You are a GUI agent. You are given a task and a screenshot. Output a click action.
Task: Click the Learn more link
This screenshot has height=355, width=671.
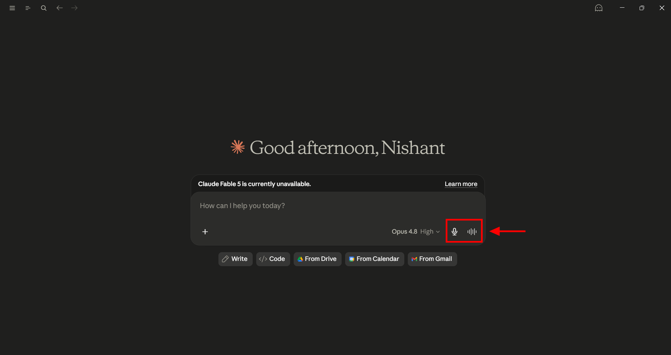tap(461, 184)
